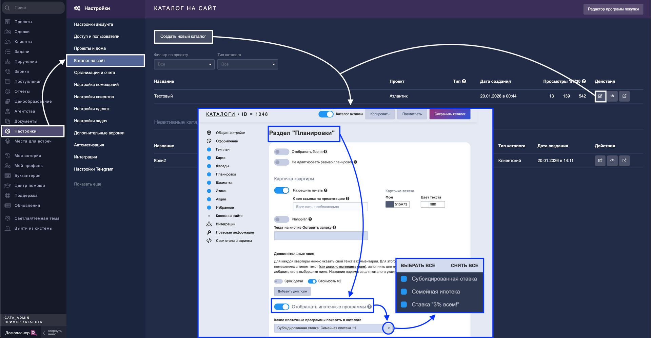Collapse the menu with свернуть меню
Image resolution: width=651 pixels, height=338 pixels.
[52, 333]
